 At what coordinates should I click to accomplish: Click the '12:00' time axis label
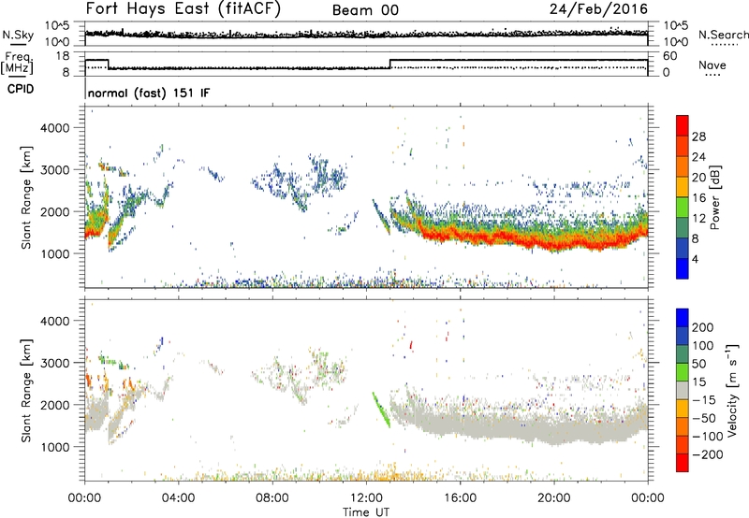click(366, 498)
